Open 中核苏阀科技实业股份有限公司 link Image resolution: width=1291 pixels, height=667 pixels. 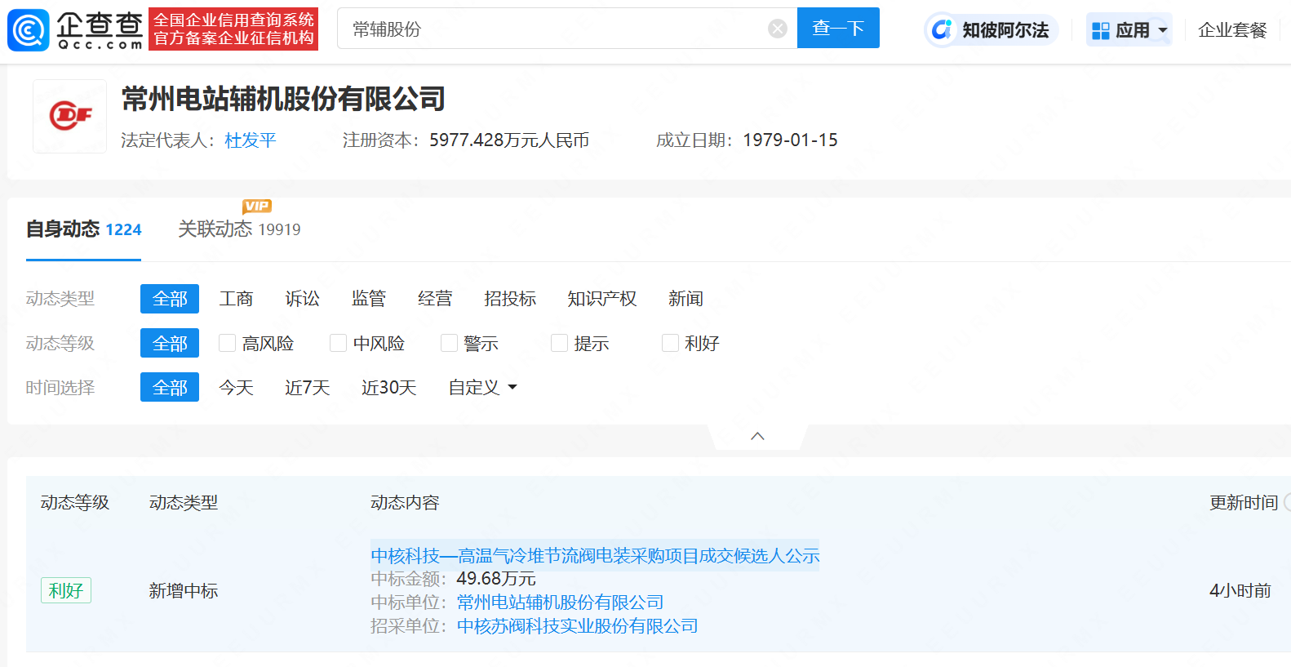tap(577, 626)
